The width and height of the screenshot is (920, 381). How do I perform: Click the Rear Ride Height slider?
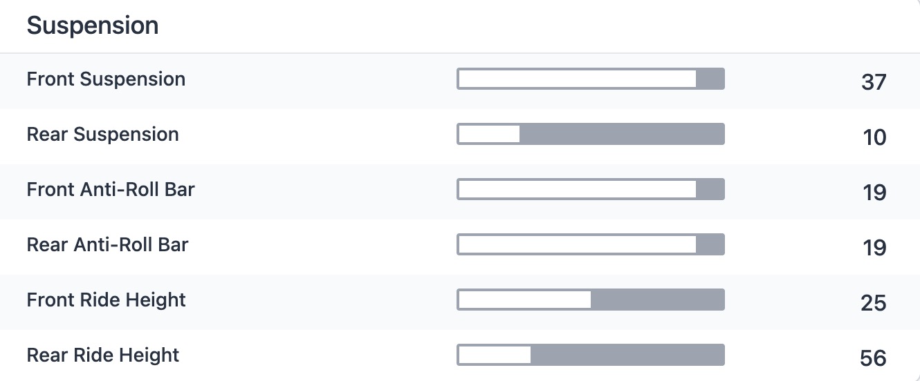[x=590, y=355]
